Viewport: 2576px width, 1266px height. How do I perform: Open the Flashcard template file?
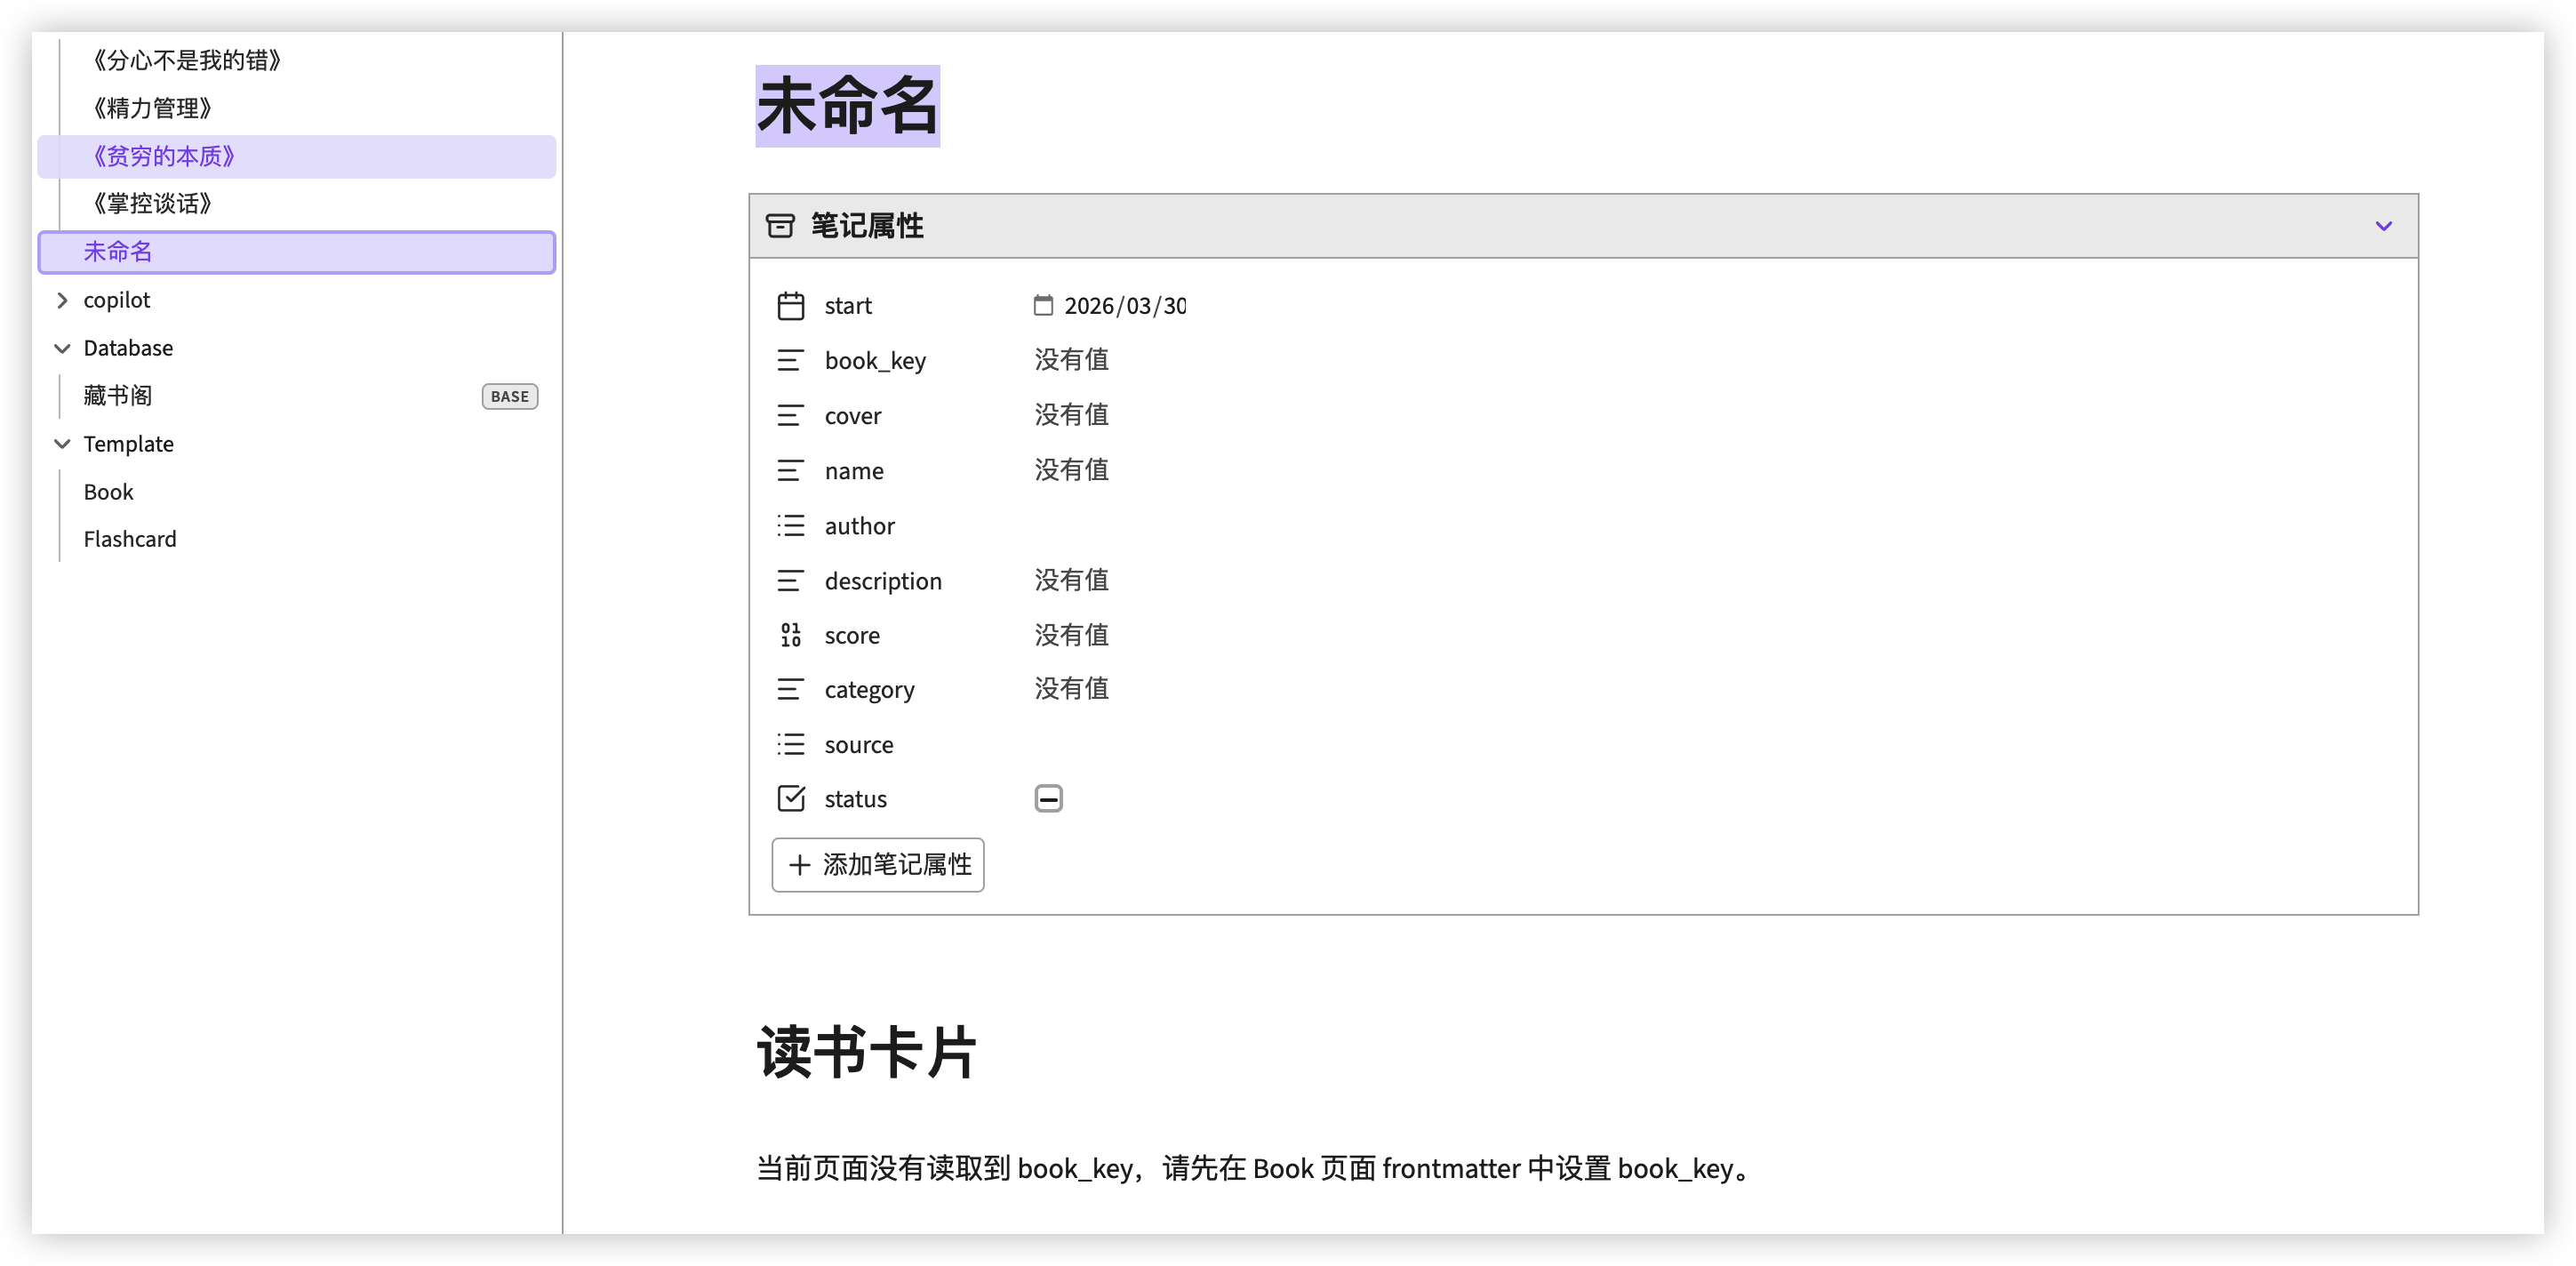130,540
